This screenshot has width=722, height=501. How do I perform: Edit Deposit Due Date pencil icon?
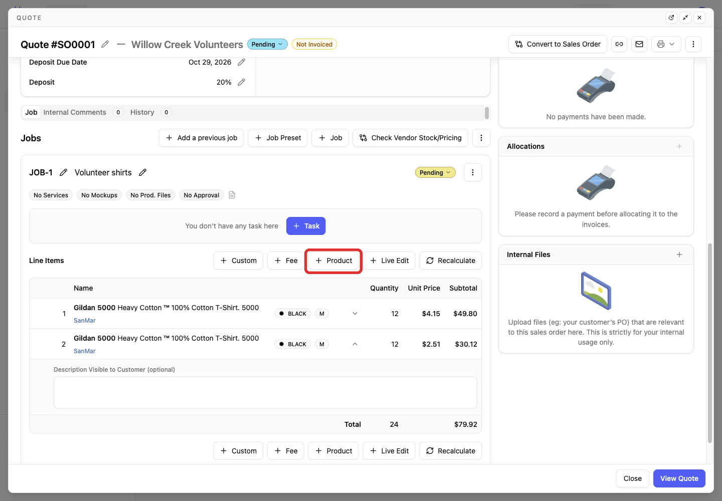[241, 62]
